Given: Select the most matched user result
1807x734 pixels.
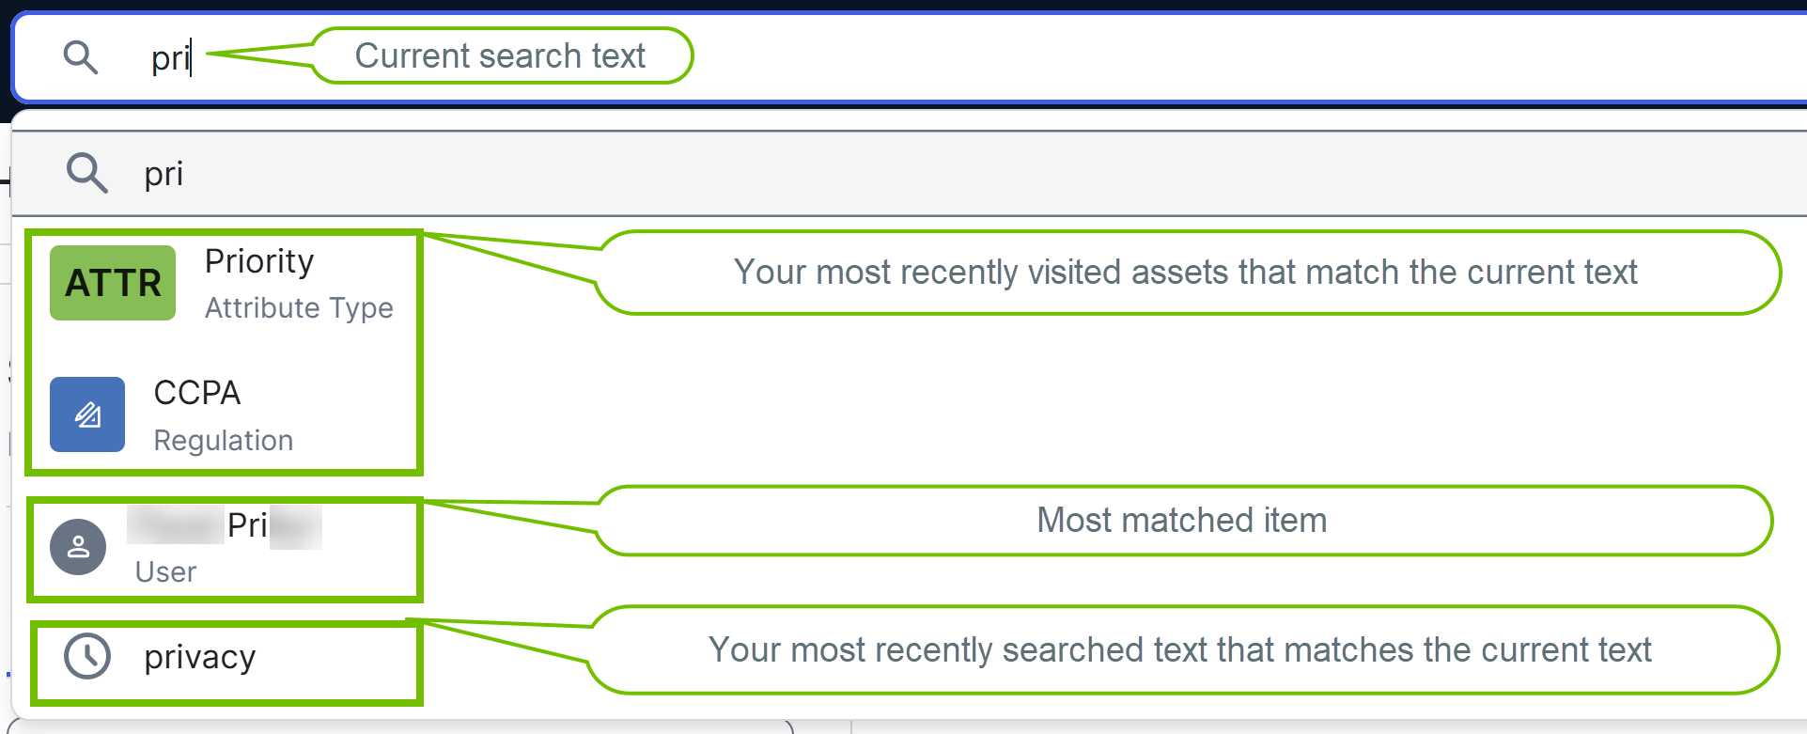Looking at the screenshot, I should coord(226,546).
